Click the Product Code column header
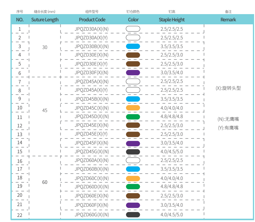The image size is (255, 222). tap(92, 20)
